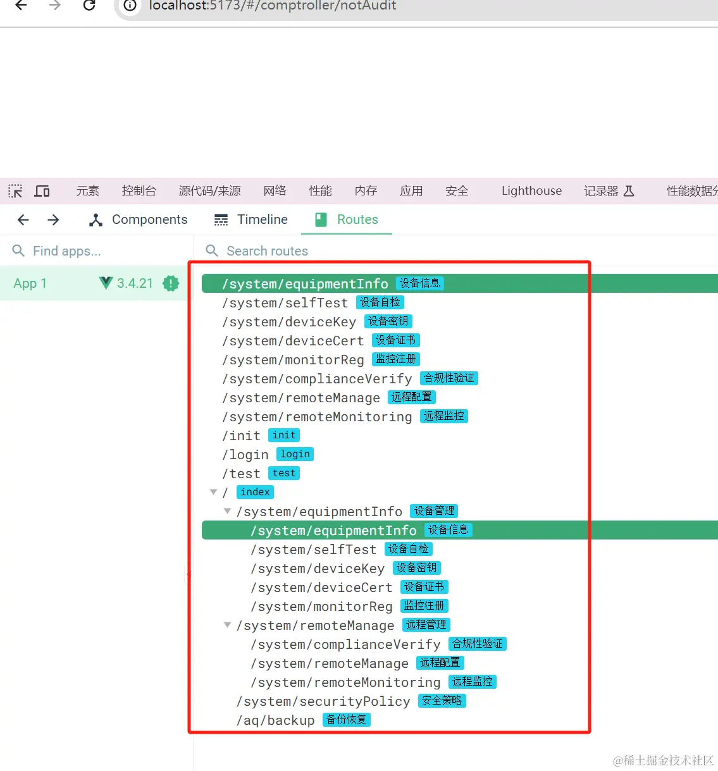This screenshot has width=718, height=771.
Task: Open the 安全 tab
Action: point(457,191)
